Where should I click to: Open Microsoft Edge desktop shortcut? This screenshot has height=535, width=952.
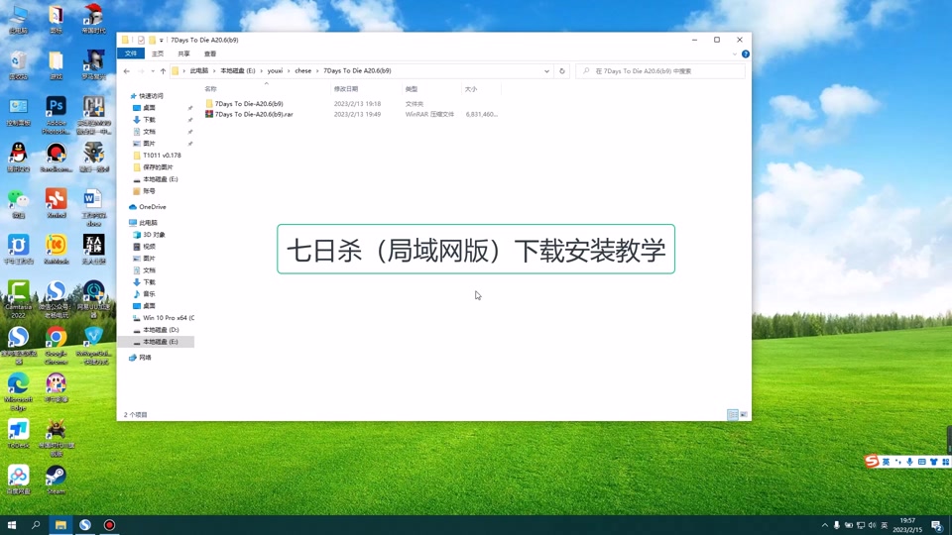coord(18,392)
